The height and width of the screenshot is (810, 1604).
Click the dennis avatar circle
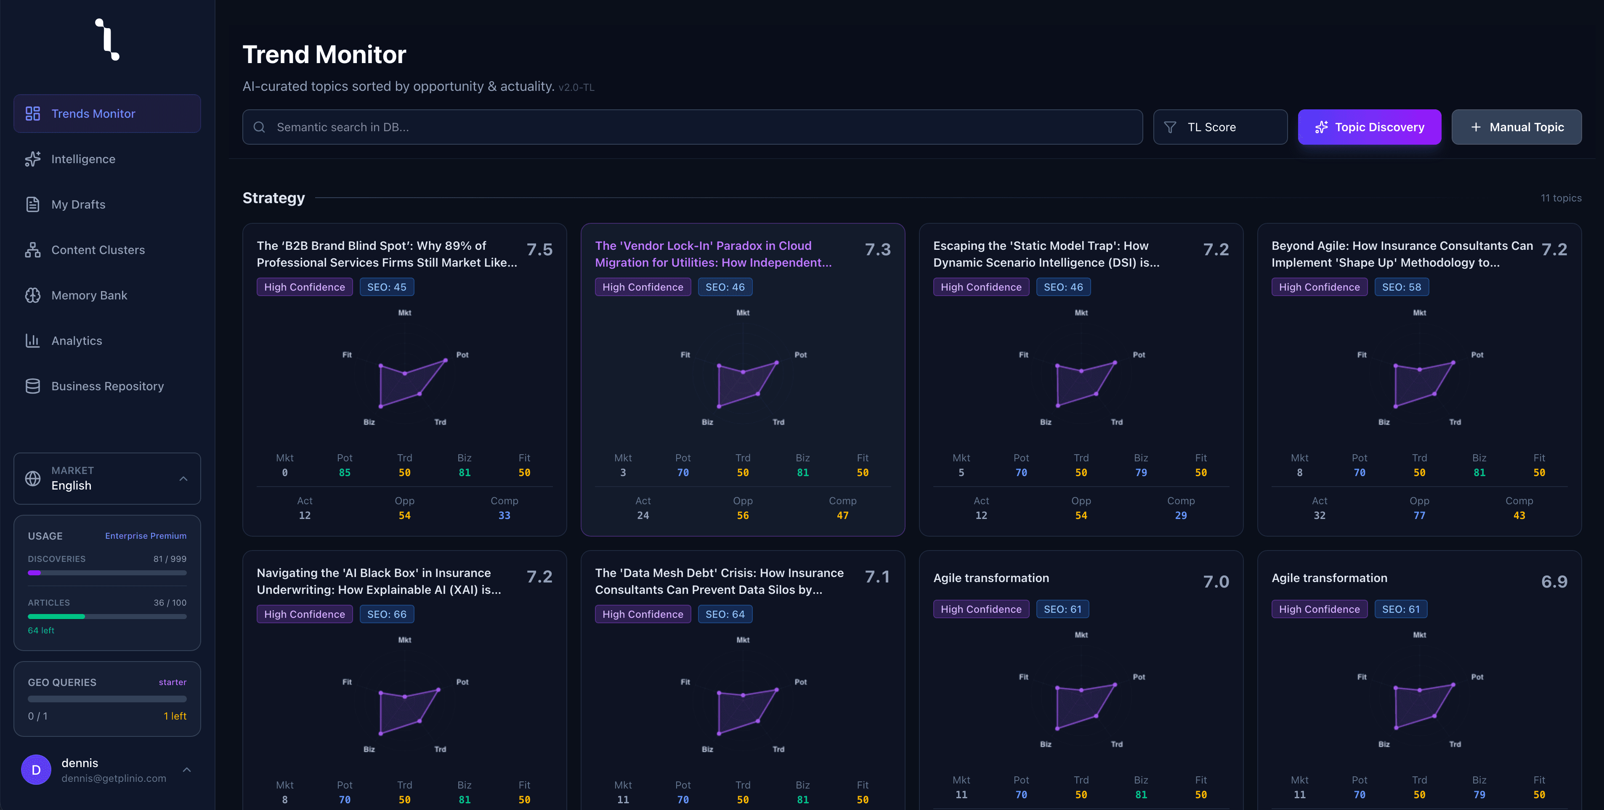tap(36, 770)
